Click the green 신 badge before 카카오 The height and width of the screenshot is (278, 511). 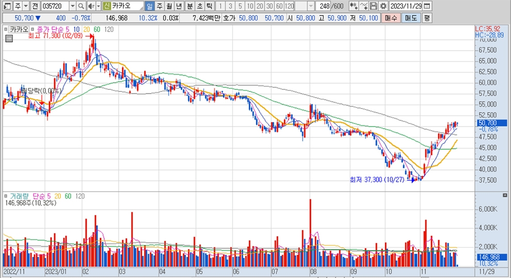[x=106, y=6]
